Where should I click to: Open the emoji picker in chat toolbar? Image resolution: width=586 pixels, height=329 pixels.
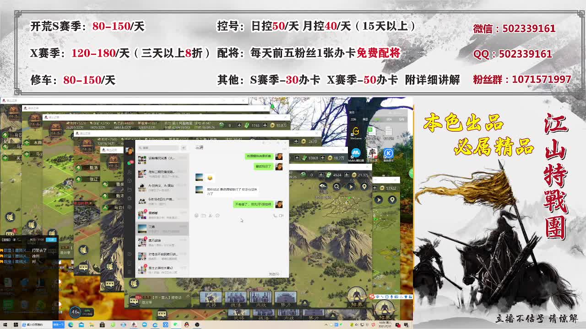[197, 215]
